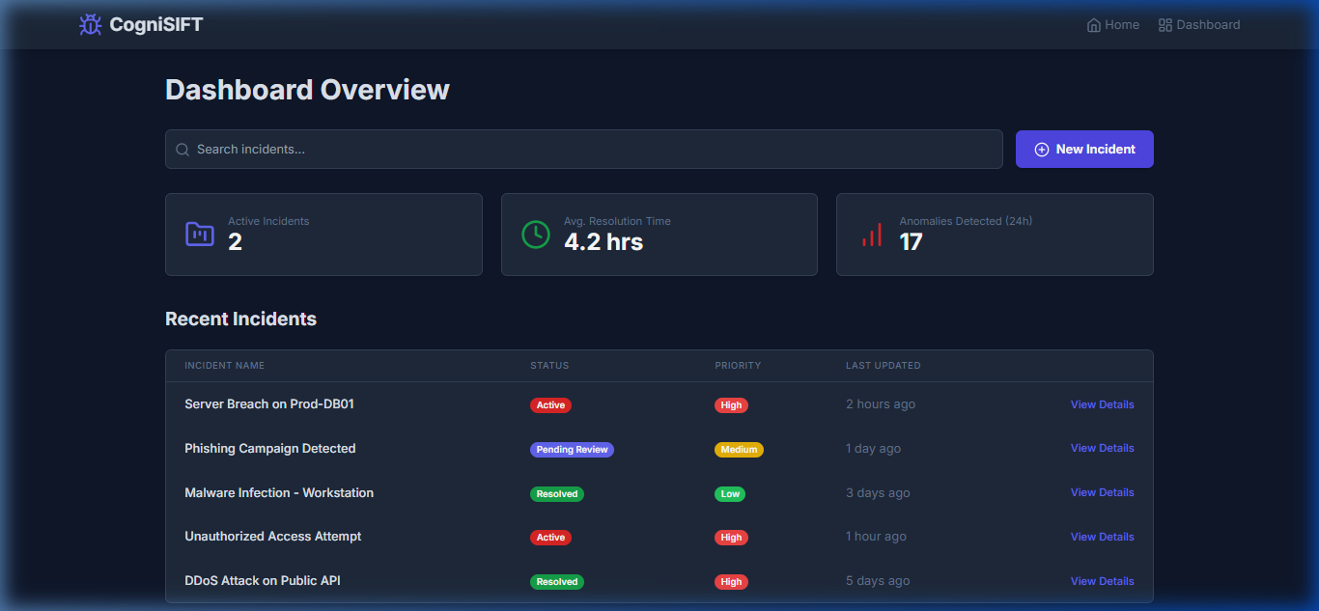Click the Priority column header
Screen dimensions: 1319x611
[x=738, y=366]
